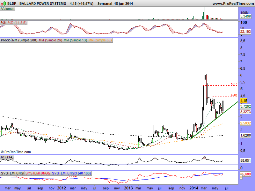This screenshot has height=191, width=255.
Task: Select the 1,6260 moving average value
Action: click(245, 135)
